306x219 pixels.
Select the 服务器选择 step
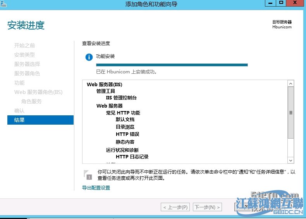click(27, 64)
